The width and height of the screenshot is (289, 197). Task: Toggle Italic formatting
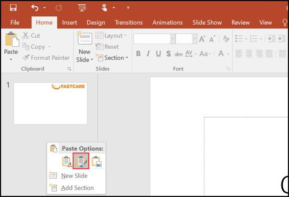pyautogui.click(x=148, y=54)
